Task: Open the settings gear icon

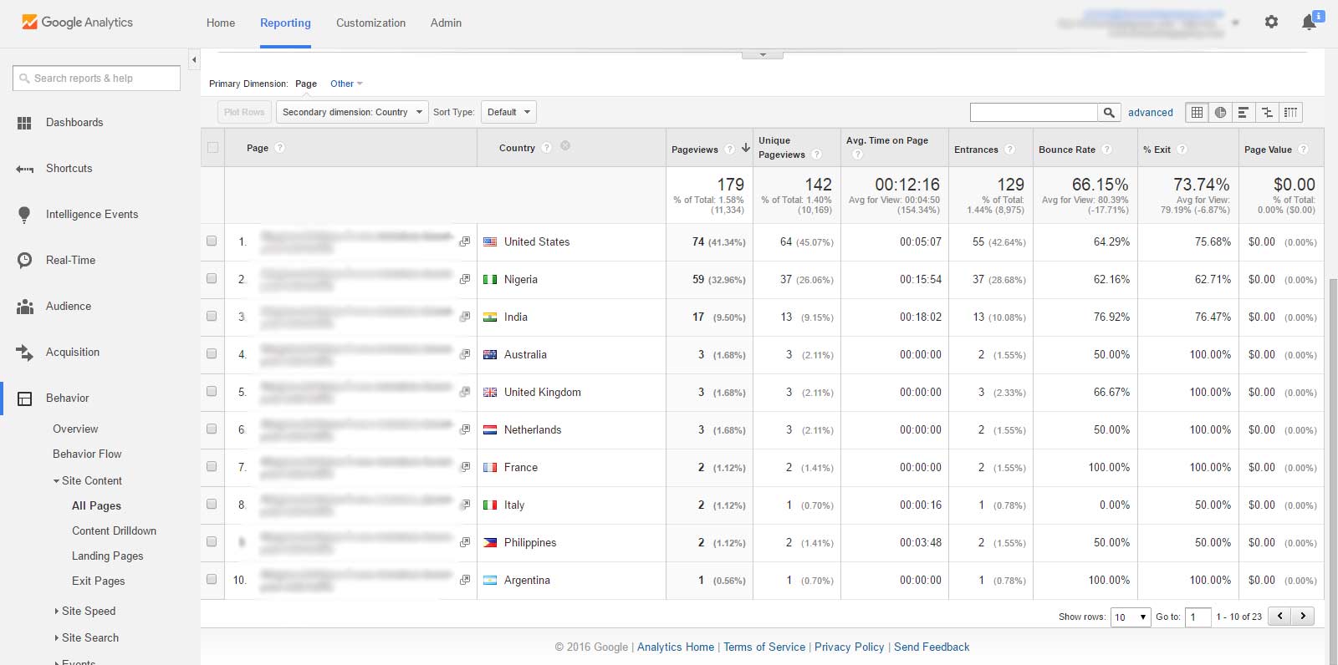Action: [1271, 23]
